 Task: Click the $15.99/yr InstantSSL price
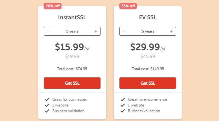[x=72, y=47]
